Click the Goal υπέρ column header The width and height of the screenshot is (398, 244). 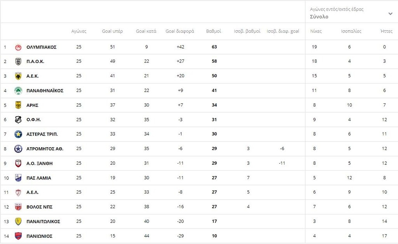pos(112,31)
